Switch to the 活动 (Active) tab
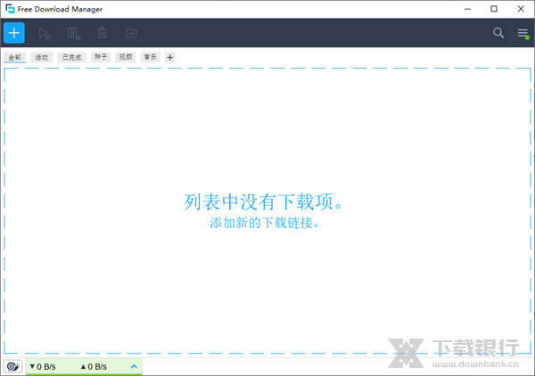Viewport: 535px width, 376px height. click(x=42, y=57)
